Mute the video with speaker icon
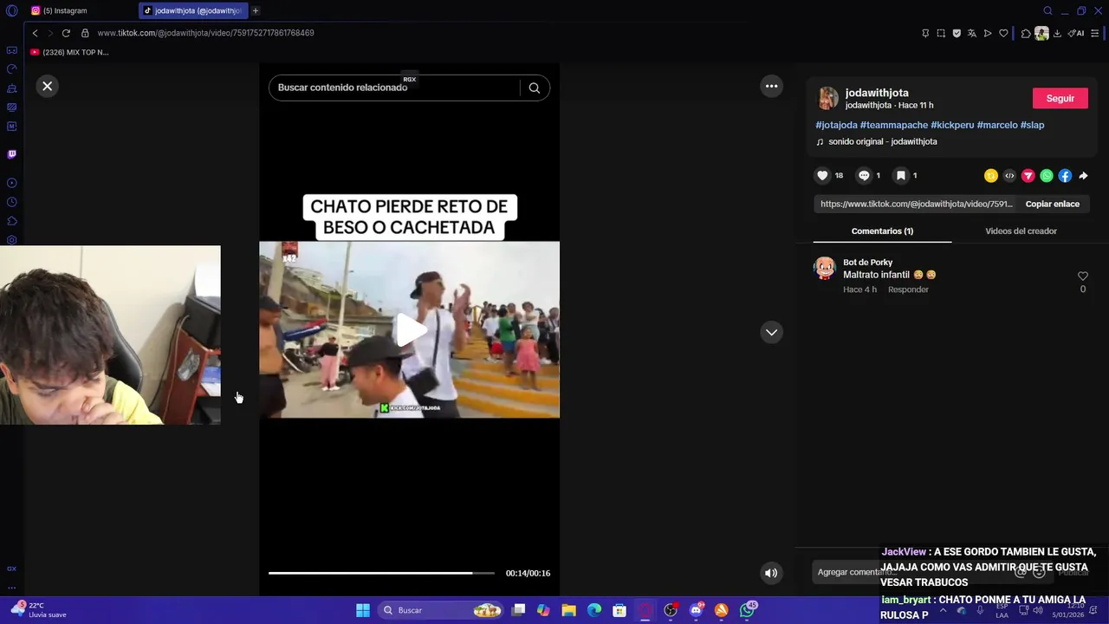This screenshot has height=624, width=1109. 771,573
